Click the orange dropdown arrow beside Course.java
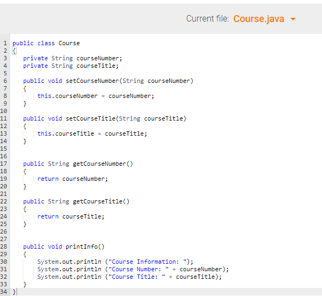 [293, 19]
